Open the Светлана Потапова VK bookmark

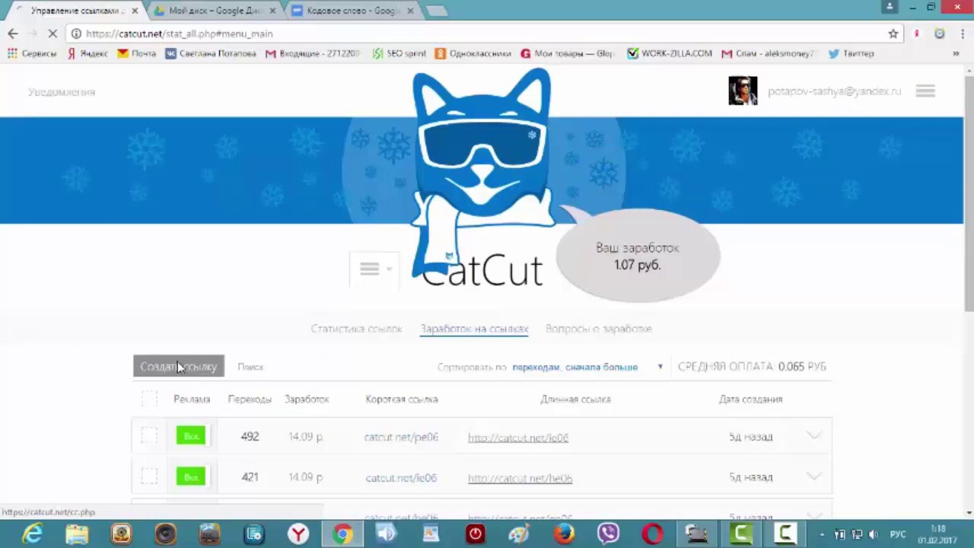(211, 53)
